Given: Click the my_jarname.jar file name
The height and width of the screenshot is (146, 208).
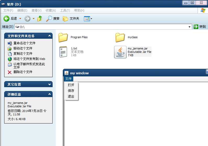Looking at the screenshot, I should coord(138,48).
